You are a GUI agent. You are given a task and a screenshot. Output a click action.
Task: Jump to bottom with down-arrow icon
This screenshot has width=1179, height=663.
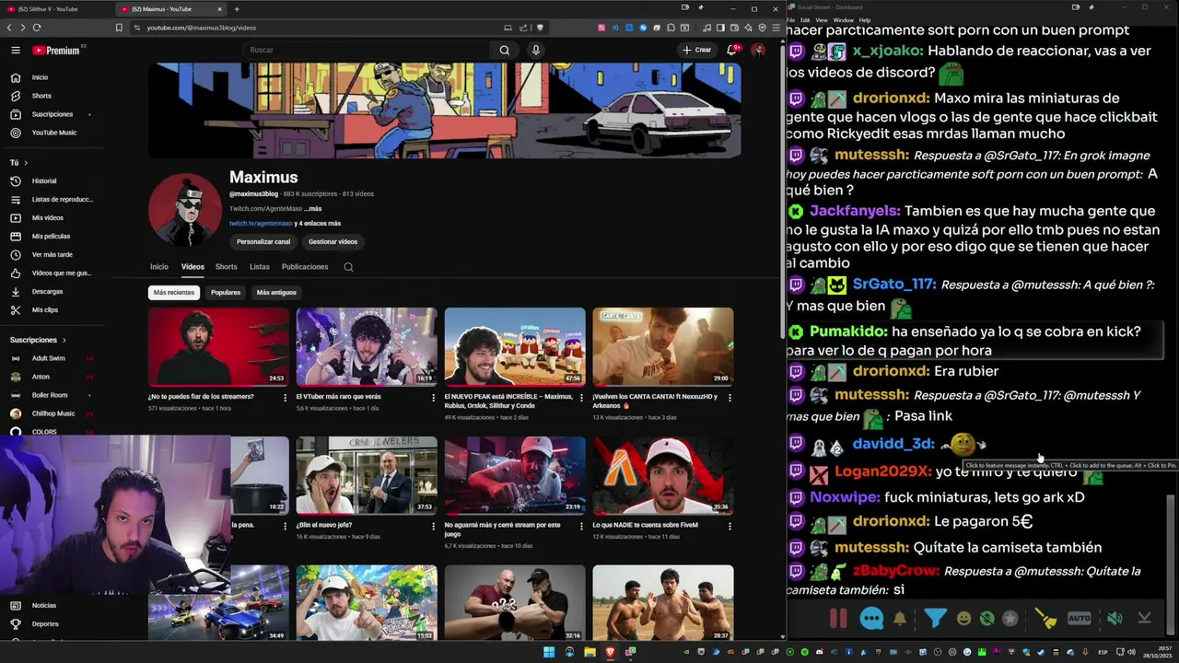tap(1145, 619)
